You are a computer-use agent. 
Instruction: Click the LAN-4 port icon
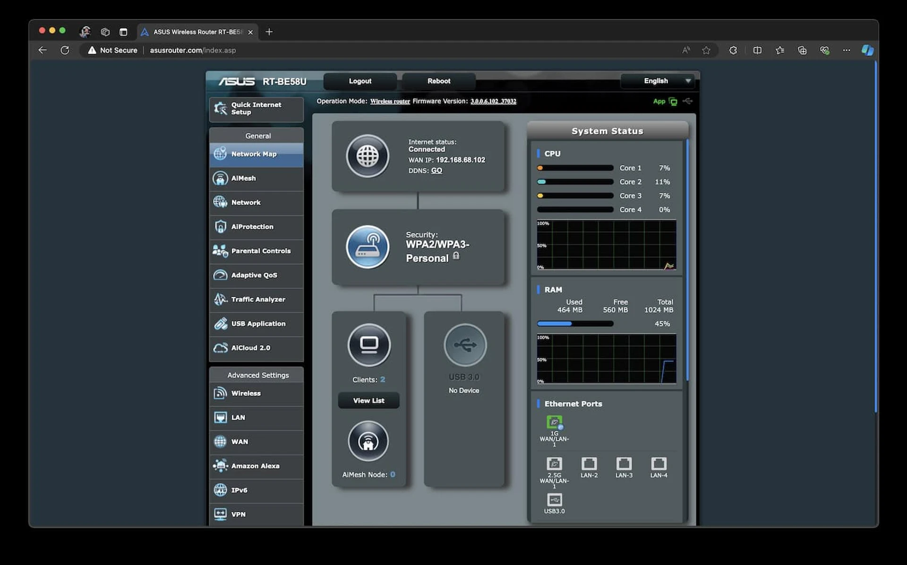click(659, 464)
